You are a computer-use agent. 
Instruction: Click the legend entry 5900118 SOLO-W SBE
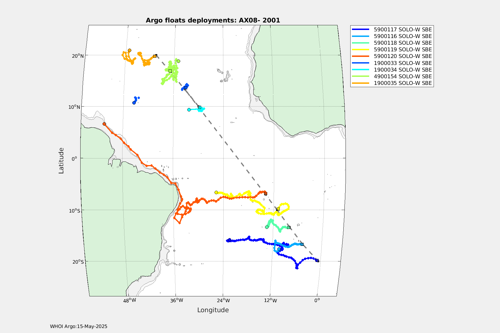tap(392, 43)
